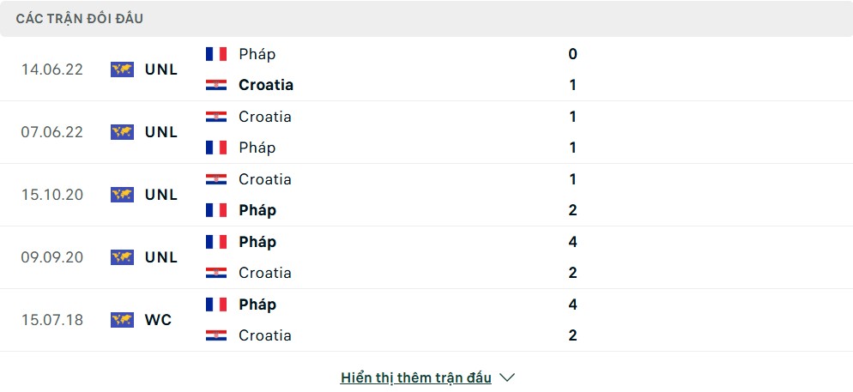Screen dimensions: 853x392
Task: Select the 07.06.22 match date
Action: point(52,132)
